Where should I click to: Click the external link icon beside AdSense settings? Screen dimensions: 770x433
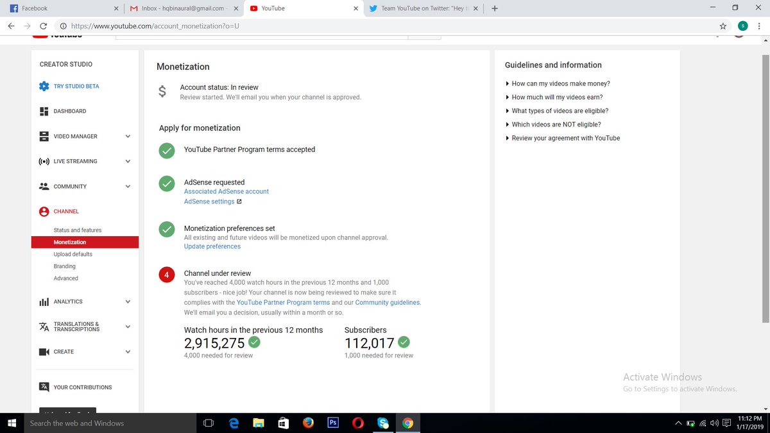click(239, 201)
